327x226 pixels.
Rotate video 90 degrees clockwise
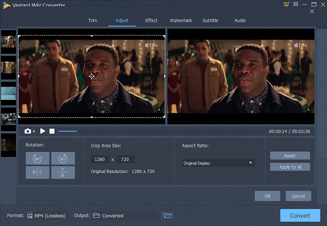pyautogui.click(x=38, y=159)
